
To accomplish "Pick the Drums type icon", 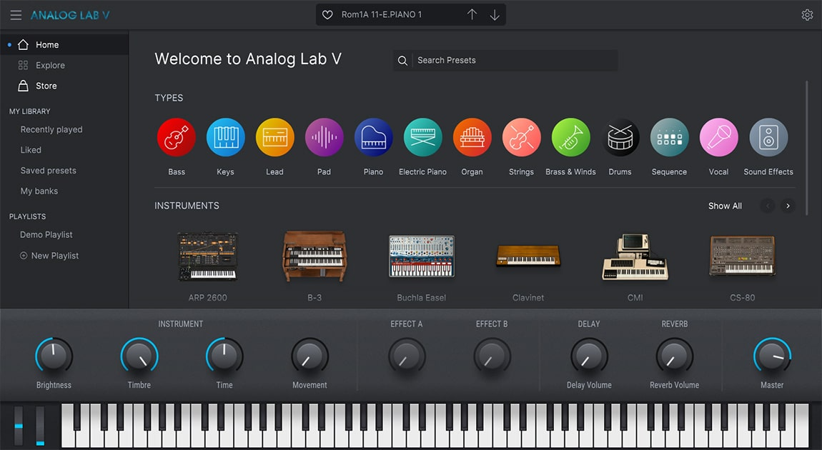I will coord(620,137).
